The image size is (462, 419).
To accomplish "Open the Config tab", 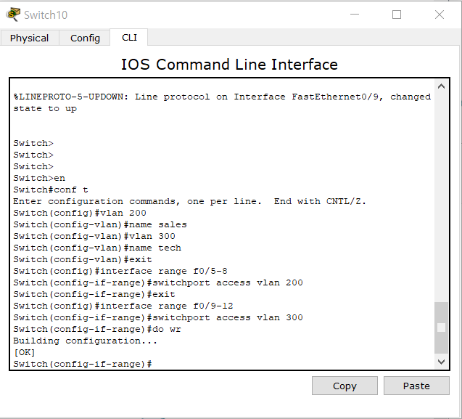I will 85,38.
